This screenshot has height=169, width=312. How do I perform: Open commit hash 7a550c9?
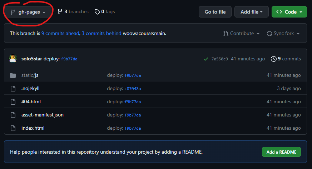pos(219,59)
